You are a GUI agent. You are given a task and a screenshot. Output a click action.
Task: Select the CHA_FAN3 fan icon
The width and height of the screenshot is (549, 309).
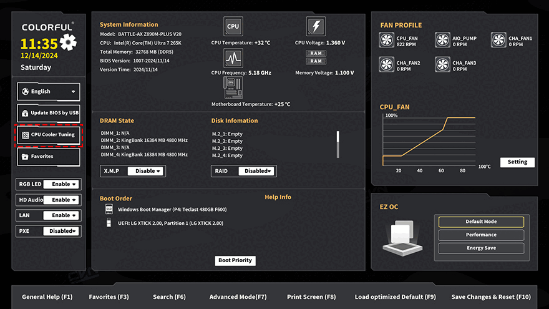[442, 64]
